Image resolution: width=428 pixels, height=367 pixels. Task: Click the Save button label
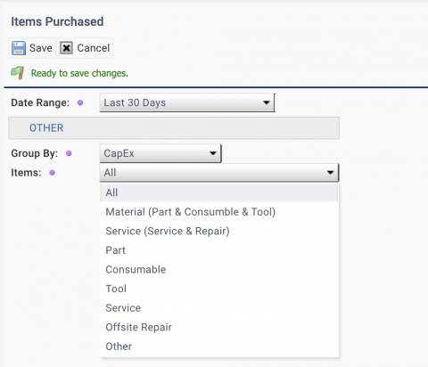click(41, 48)
